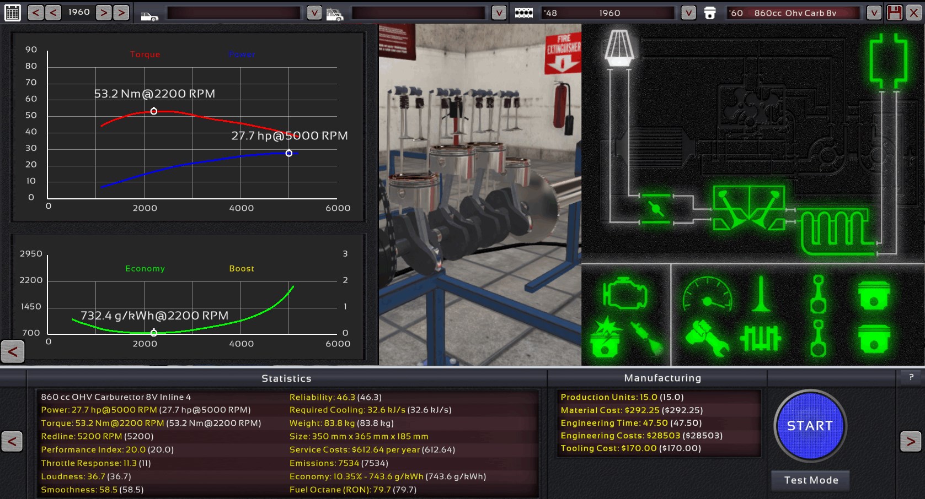
Task: Click the red save floppy disk icon
Action: (x=895, y=13)
